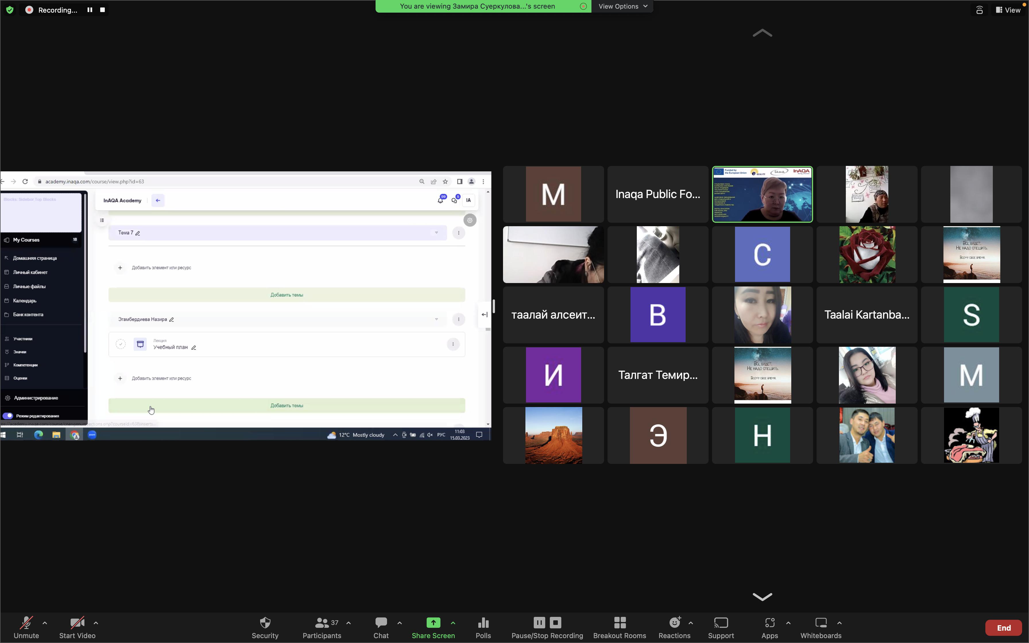The image size is (1029, 643).
Task: Open the View Options dropdown
Action: (622, 6)
